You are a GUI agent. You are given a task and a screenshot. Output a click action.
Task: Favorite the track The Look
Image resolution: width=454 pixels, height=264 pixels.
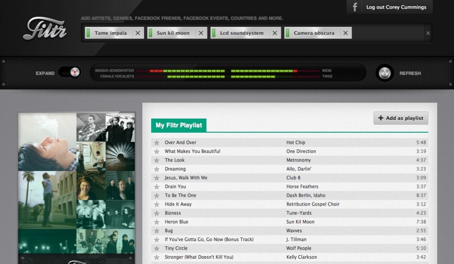tap(157, 160)
